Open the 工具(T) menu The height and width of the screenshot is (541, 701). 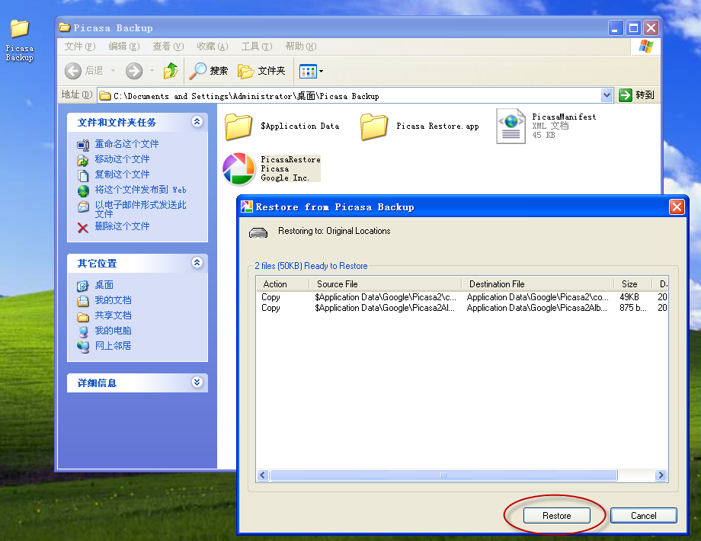pyautogui.click(x=257, y=46)
